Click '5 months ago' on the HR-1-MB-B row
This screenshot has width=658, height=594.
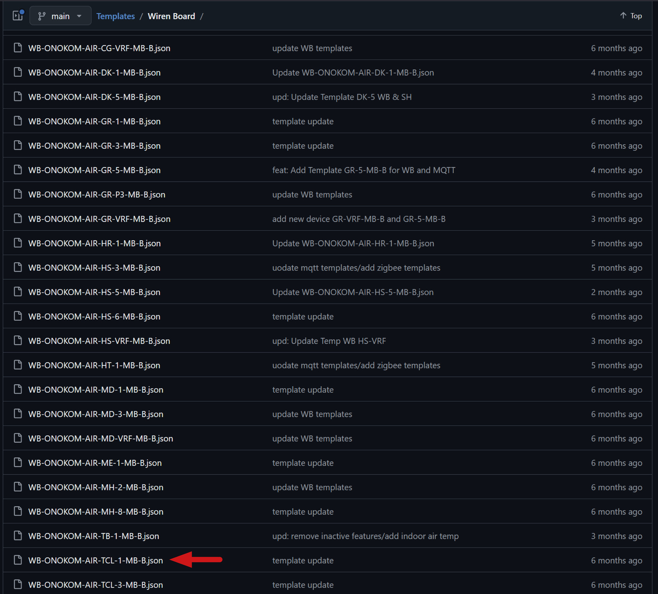point(616,243)
